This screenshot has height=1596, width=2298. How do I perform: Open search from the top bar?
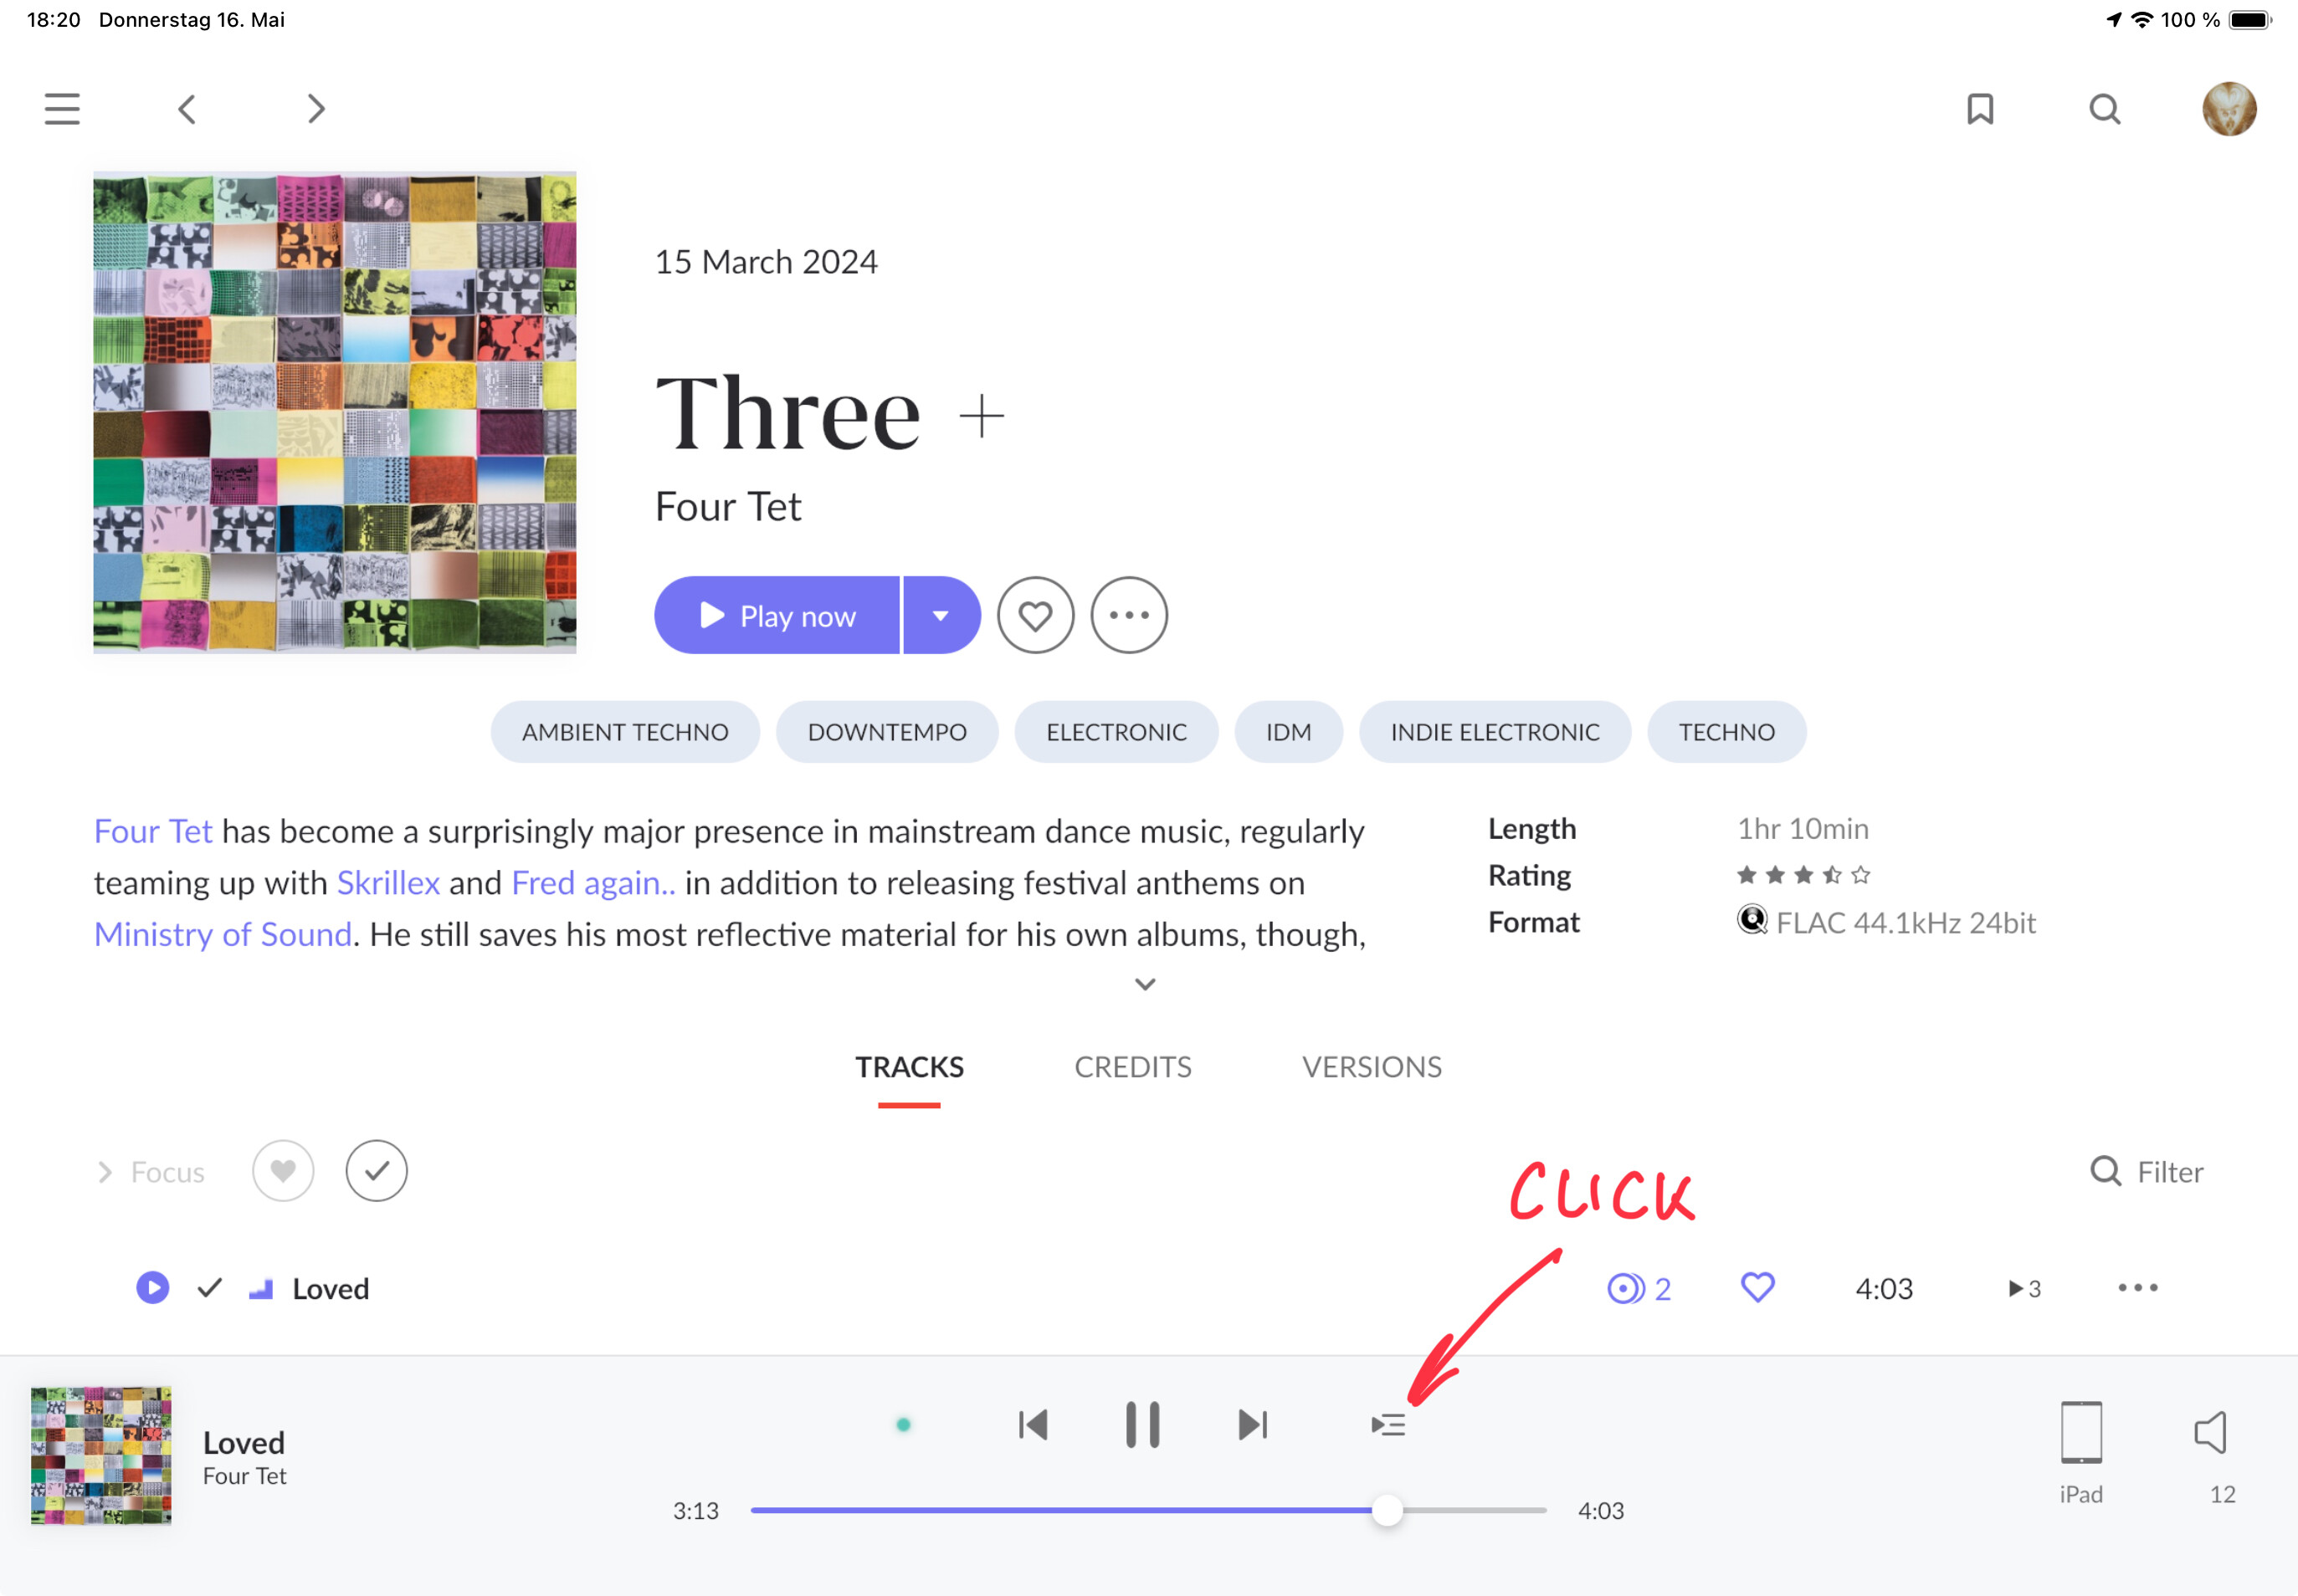click(x=2105, y=108)
